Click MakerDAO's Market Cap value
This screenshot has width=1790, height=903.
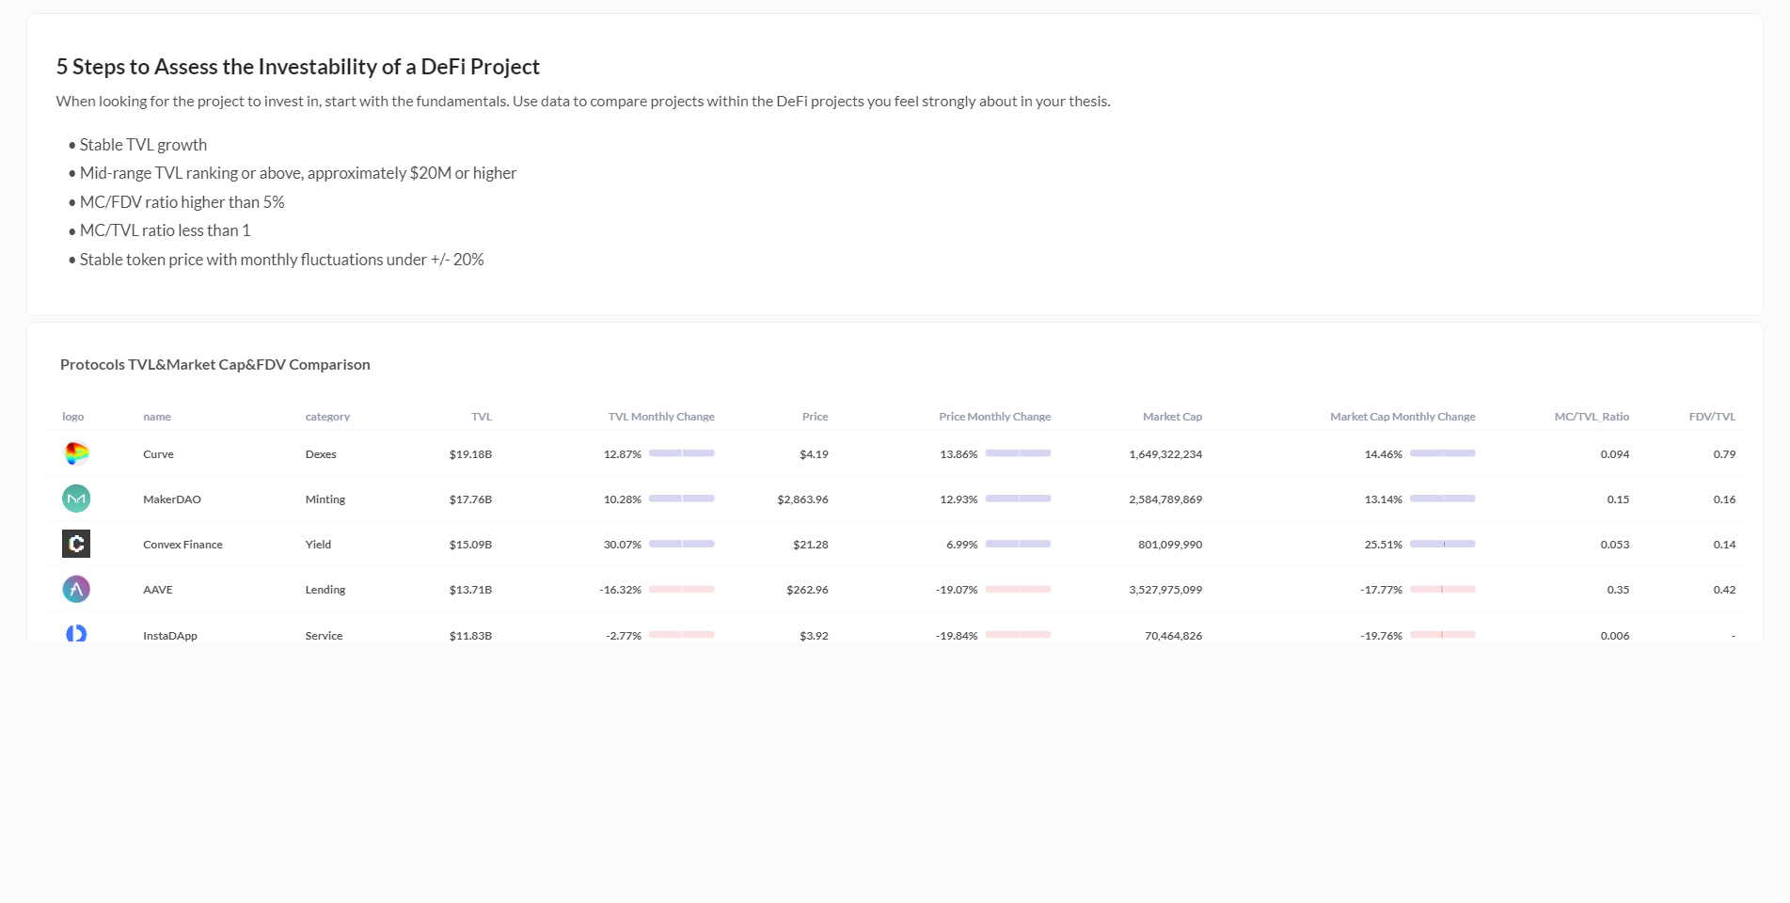[1165, 499]
